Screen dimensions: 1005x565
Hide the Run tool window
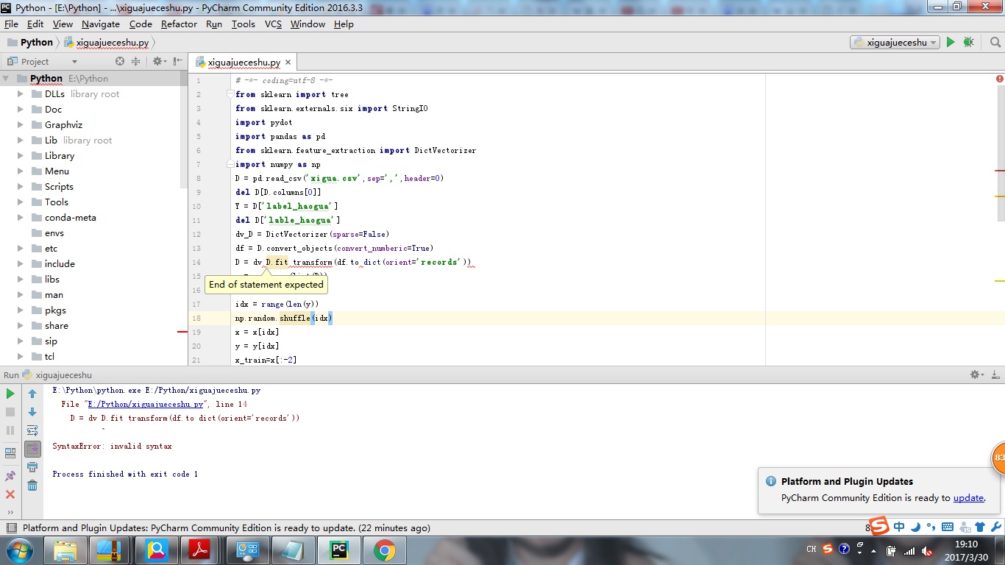click(x=995, y=374)
